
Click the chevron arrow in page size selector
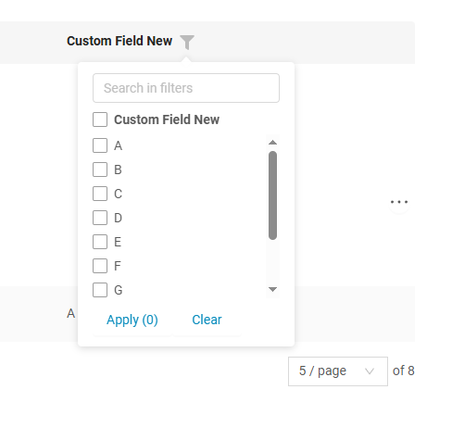[x=370, y=371]
